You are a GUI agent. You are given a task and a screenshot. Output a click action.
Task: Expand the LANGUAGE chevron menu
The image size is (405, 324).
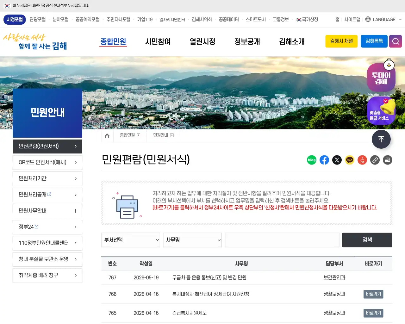tap(400, 19)
